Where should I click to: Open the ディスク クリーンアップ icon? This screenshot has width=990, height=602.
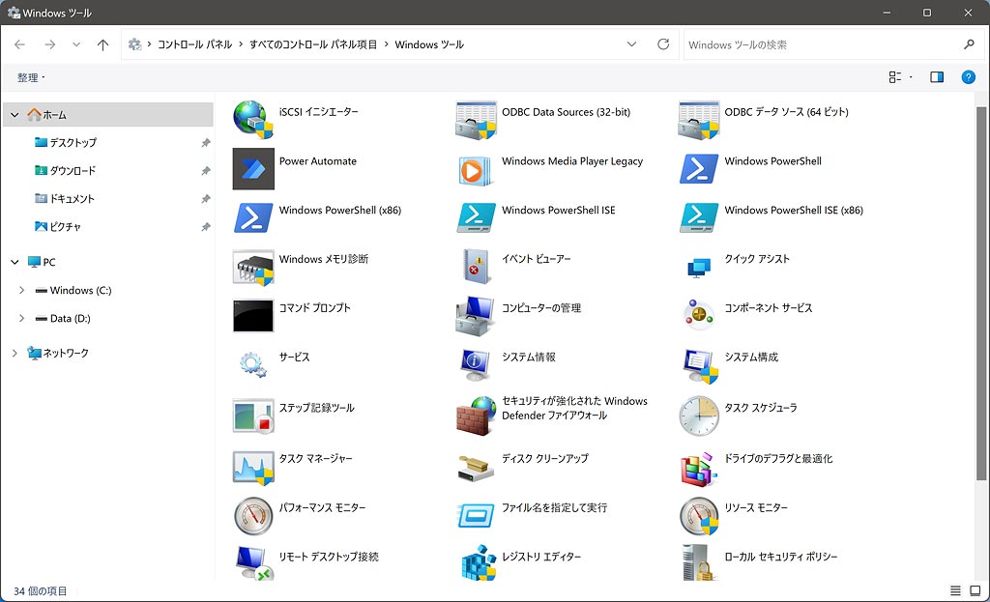coord(476,468)
